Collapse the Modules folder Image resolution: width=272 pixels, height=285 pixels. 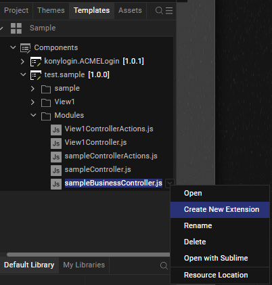point(33,115)
